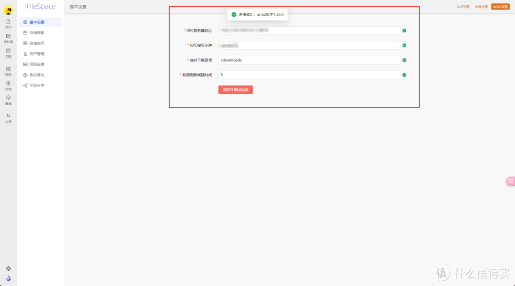Open the 文档 documents icon
The height and width of the screenshot is (286, 515).
coord(8,85)
